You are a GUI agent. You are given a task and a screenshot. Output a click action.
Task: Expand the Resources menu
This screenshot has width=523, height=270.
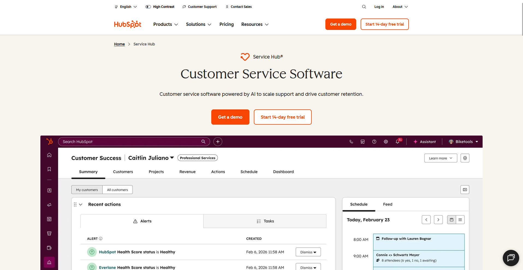pyautogui.click(x=255, y=24)
